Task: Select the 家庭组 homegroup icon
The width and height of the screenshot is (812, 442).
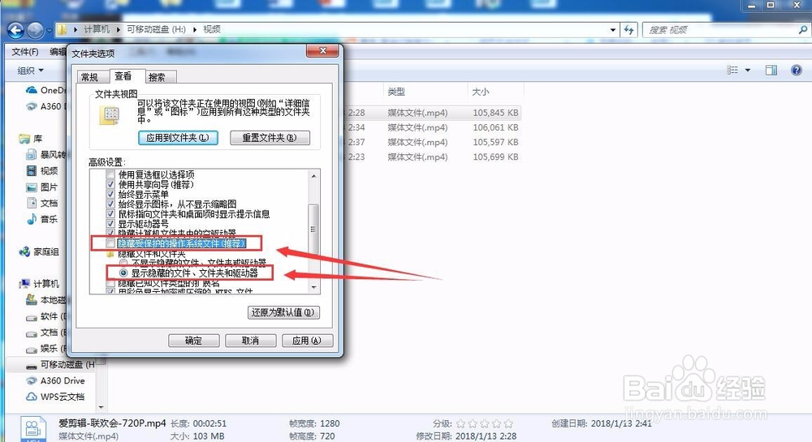Action: [24, 251]
